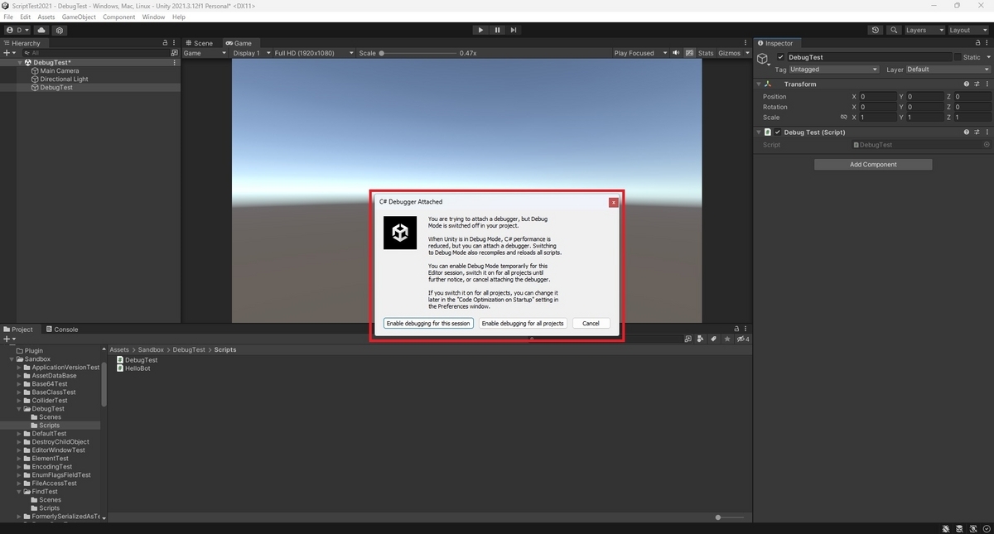Image resolution: width=994 pixels, height=534 pixels.
Task: Switch to the Console tab
Action: [x=62, y=330]
